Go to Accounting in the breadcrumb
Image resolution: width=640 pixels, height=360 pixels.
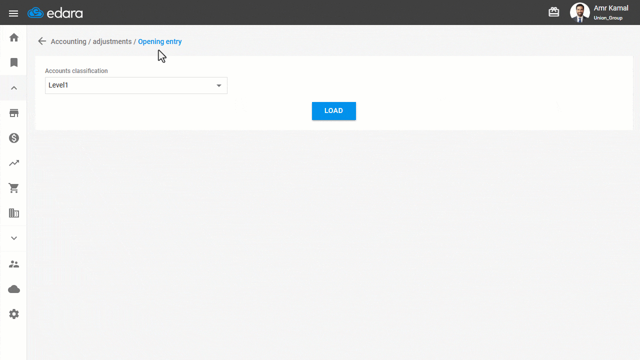(x=68, y=41)
